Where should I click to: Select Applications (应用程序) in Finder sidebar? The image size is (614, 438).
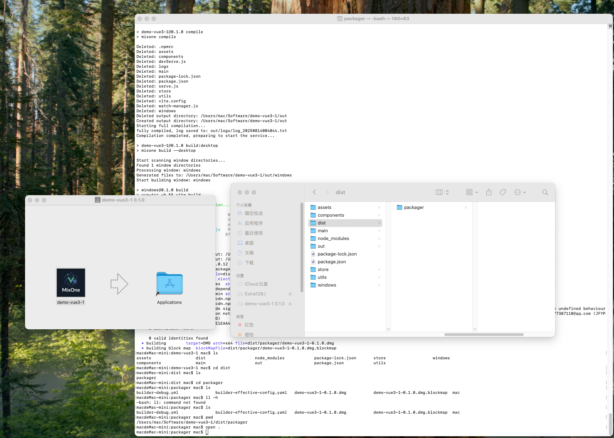point(250,223)
